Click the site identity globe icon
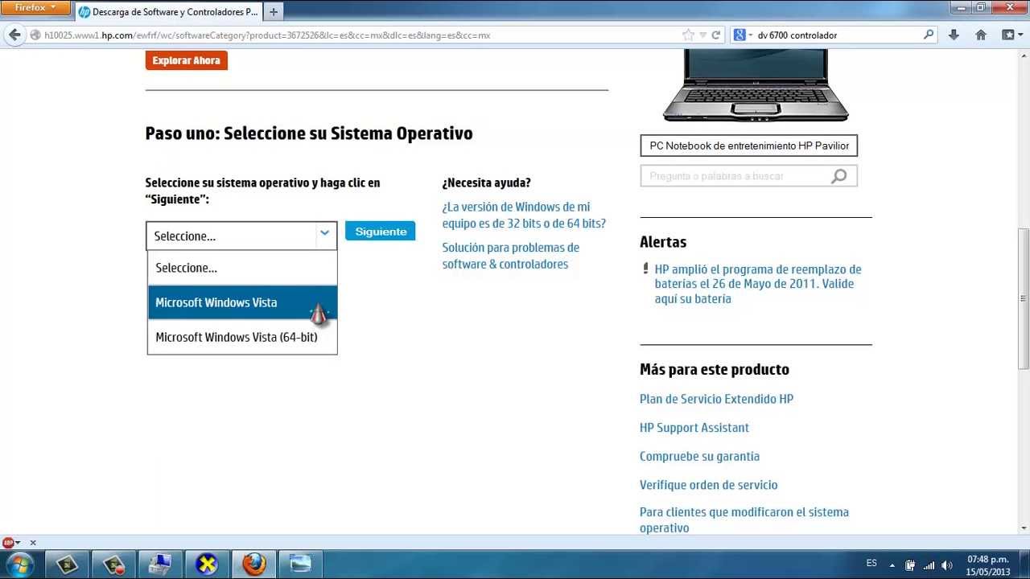The width and height of the screenshot is (1030, 579). pyautogui.click(x=35, y=35)
